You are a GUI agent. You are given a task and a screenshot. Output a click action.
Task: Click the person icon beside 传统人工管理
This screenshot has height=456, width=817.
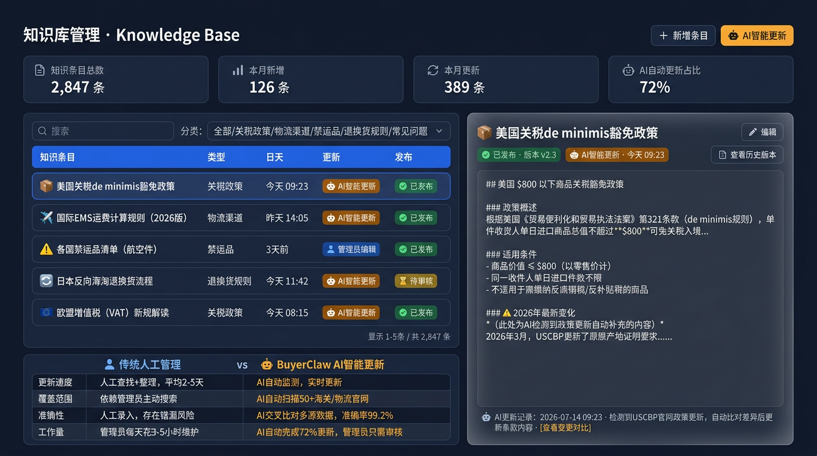109,365
